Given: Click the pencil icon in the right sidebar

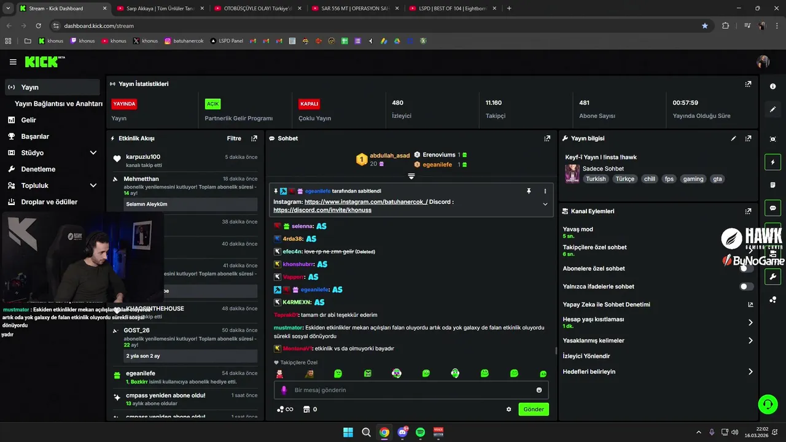Looking at the screenshot, I should pos(772,109).
